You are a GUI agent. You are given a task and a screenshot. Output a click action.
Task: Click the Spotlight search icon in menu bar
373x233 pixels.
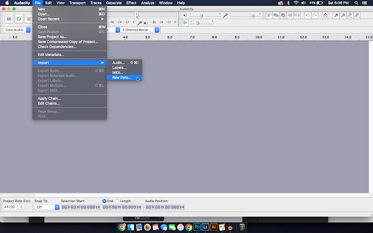(356, 3)
